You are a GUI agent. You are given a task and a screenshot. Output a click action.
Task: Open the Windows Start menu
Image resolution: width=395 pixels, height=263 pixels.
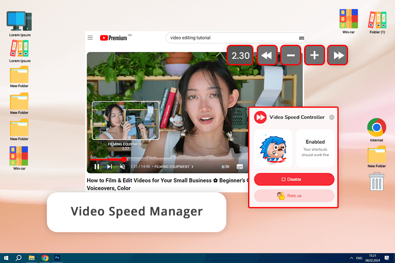pos(6,258)
